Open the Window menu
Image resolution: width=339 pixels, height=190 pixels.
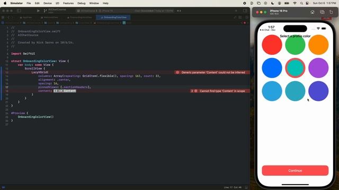[x=94, y=3]
